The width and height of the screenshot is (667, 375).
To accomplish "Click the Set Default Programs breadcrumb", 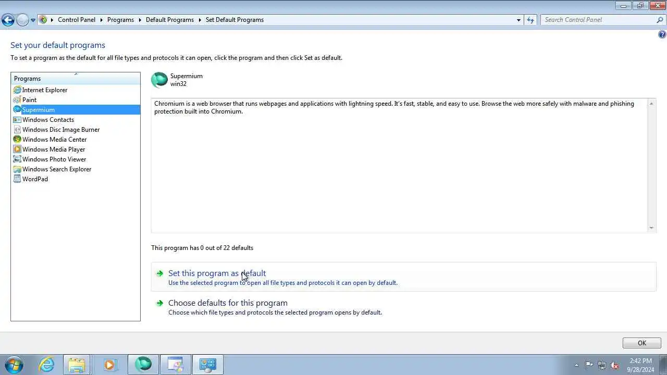I will click(234, 20).
